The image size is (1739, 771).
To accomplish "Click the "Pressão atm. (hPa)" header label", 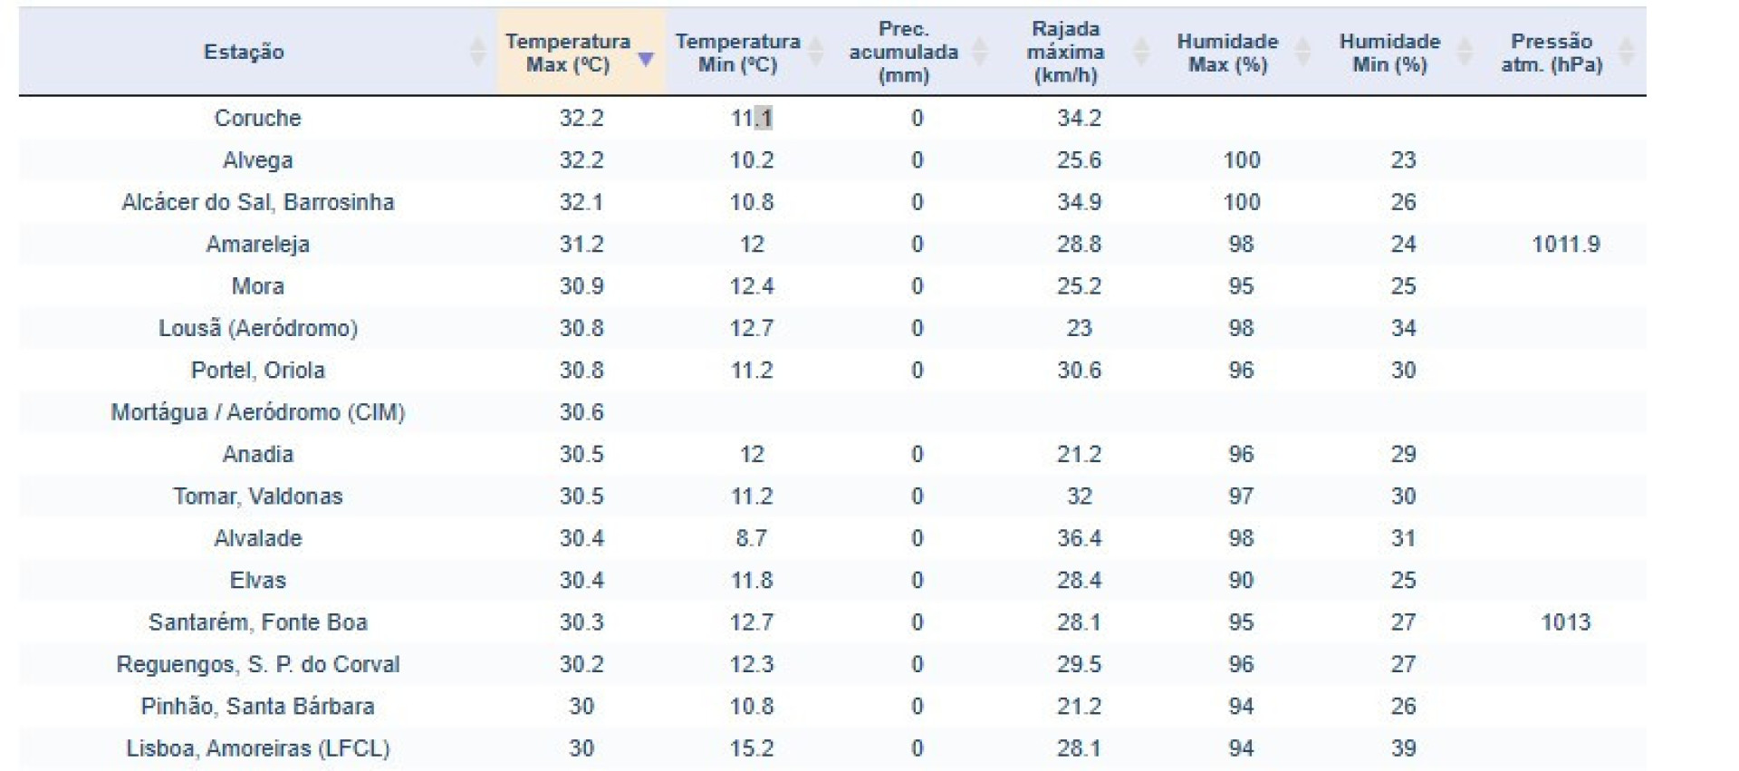I will 1552,53.
